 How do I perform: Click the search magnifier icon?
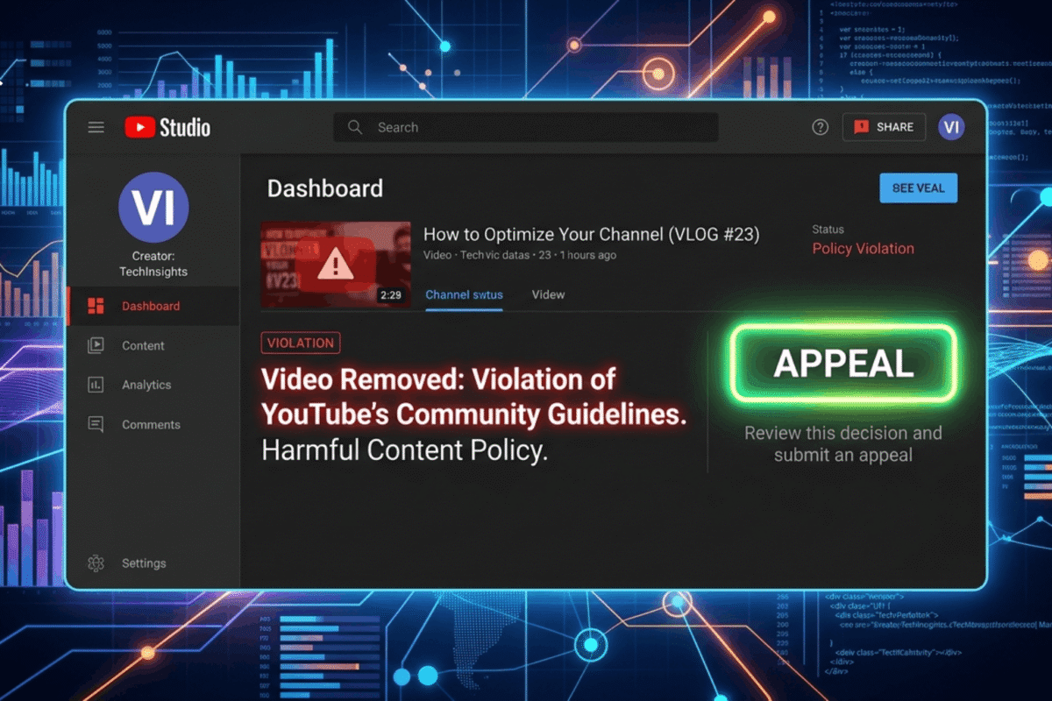click(x=354, y=127)
